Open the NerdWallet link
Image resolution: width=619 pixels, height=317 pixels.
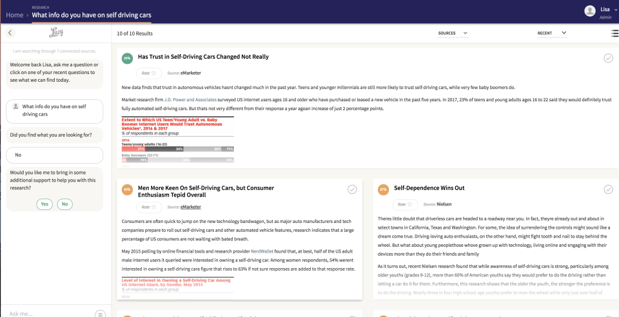(262, 251)
